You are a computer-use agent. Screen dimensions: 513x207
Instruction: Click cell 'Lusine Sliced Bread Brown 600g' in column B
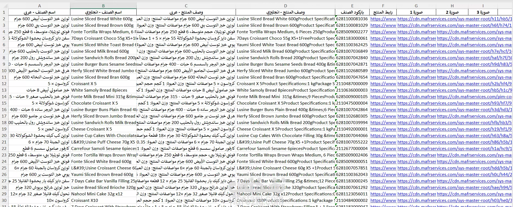pyautogui.click(x=103, y=25)
